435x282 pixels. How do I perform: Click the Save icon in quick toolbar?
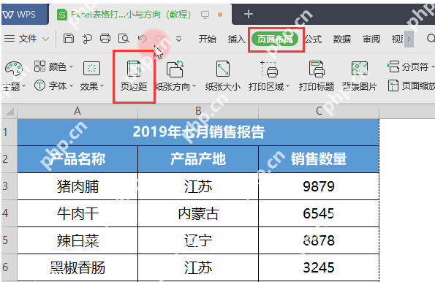coord(69,39)
